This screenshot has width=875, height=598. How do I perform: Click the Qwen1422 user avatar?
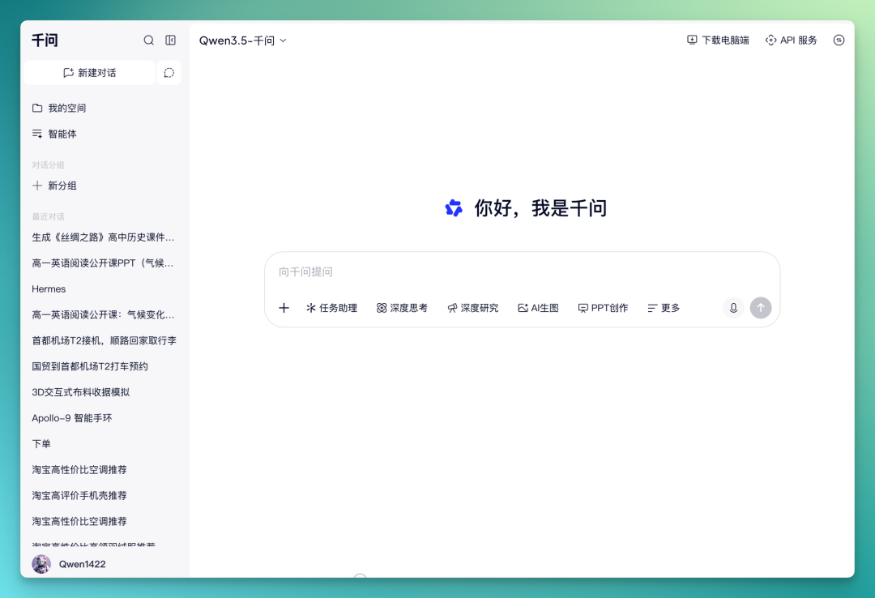[x=41, y=564]
